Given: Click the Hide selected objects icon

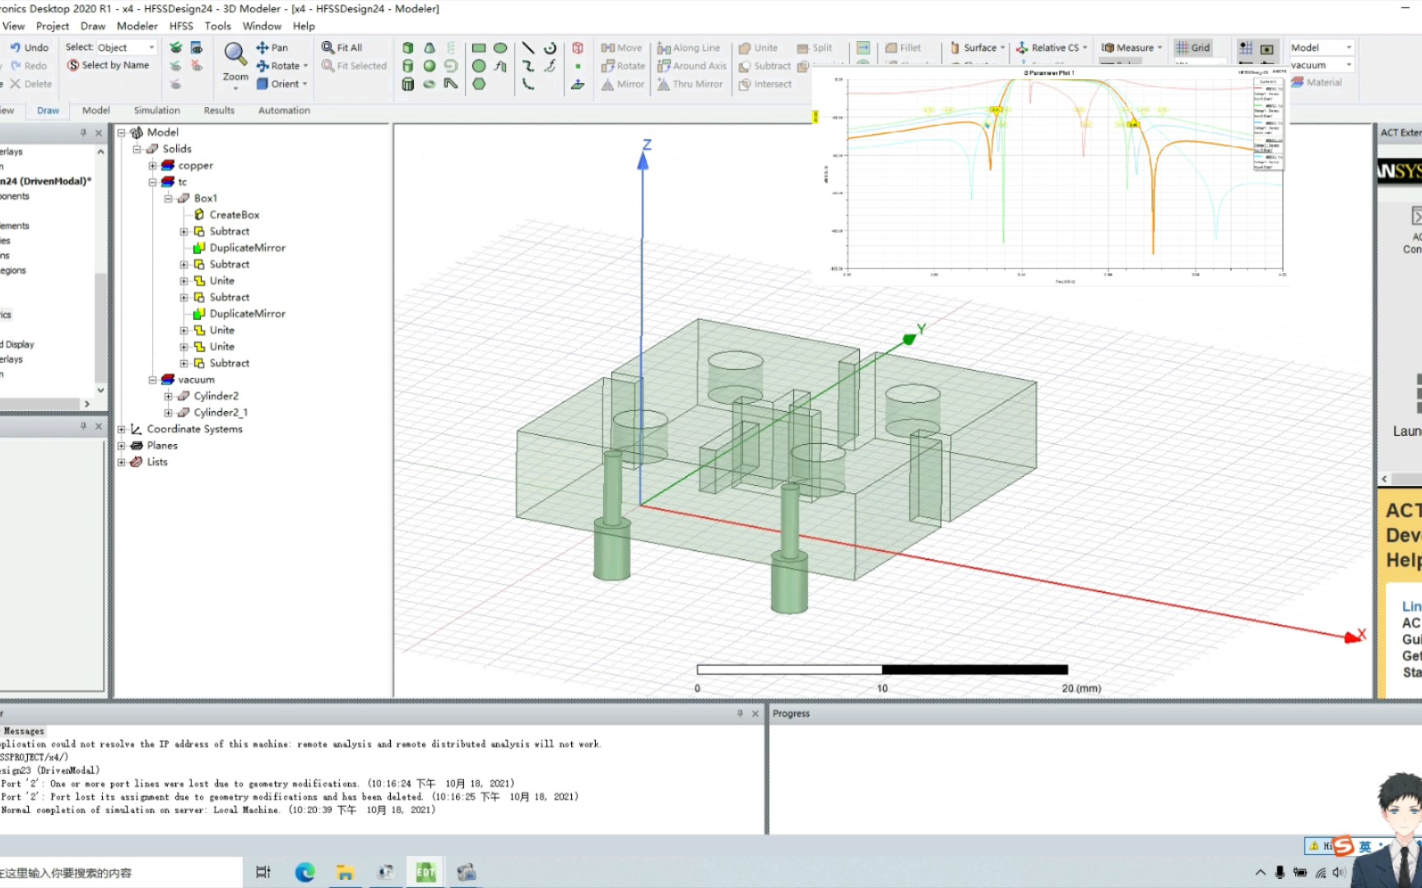Looking at the screenshot, I should pyautogui.click(x=197, y=66).
